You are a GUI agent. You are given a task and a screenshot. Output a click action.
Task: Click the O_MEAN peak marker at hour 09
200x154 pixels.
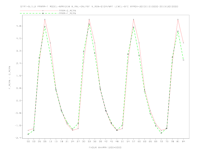click(45, 19)
